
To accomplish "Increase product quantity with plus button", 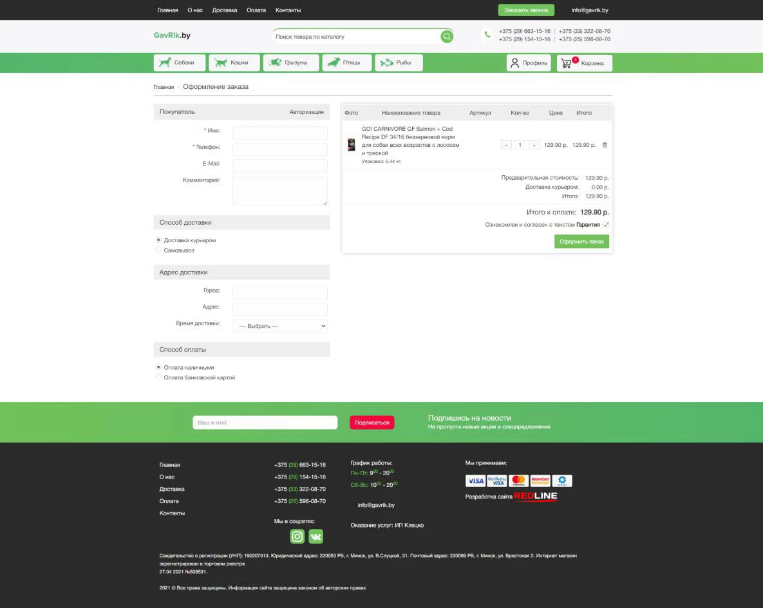I will pos(534,145).
